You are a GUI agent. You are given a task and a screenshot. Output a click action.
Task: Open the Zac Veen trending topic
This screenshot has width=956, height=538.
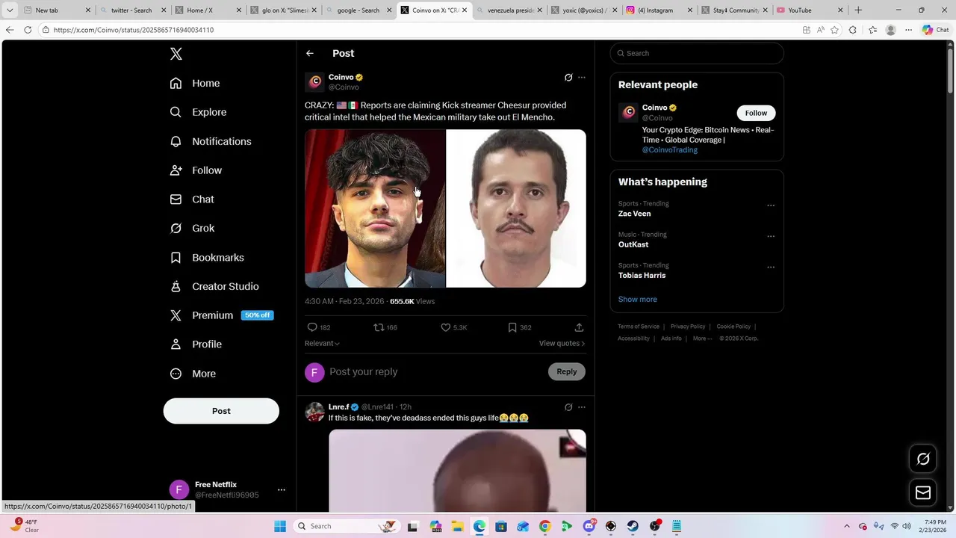[634, 214]
